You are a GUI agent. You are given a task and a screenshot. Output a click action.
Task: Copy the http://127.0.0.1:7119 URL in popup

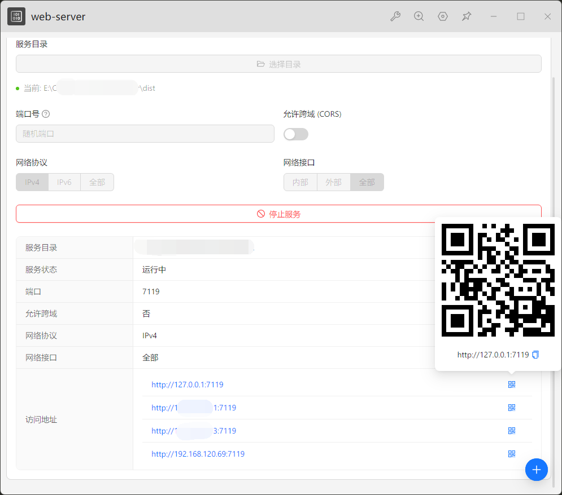pos(535,355)
